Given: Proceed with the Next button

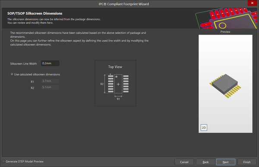Looking at the screenshot, I should click(x=225, y=162).
